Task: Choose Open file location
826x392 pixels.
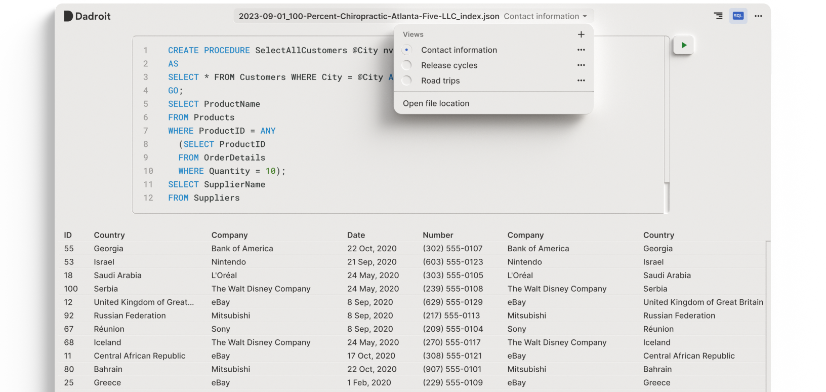Action: [436, 103]
